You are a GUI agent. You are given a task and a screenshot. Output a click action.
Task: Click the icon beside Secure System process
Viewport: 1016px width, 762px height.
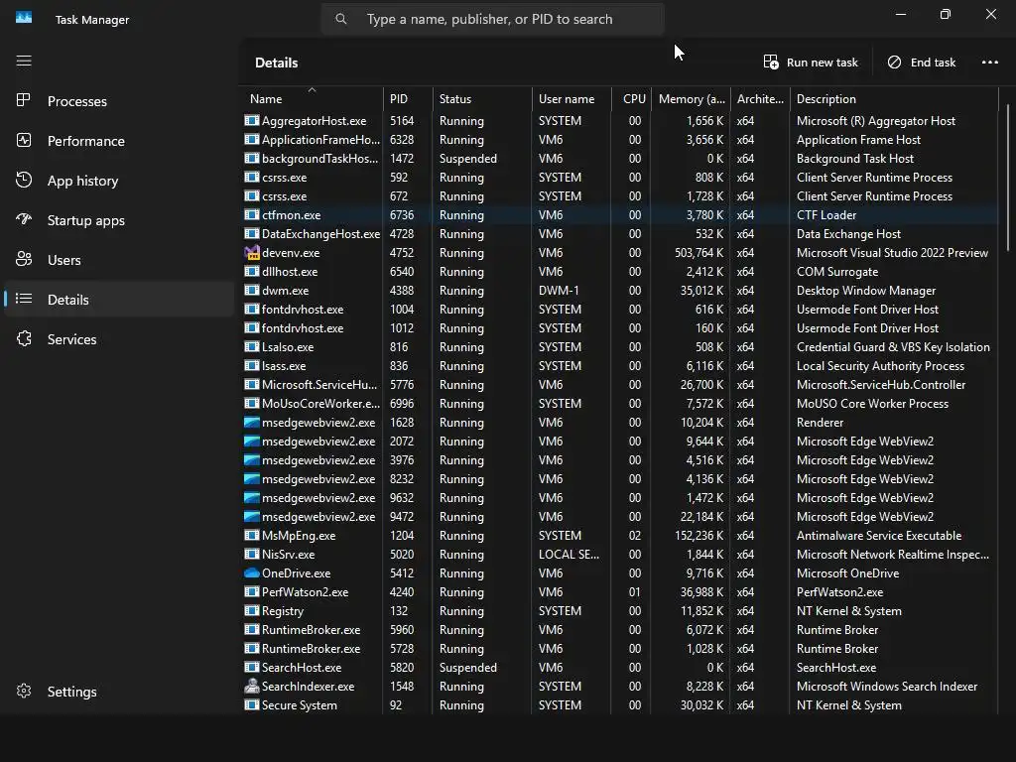pos(251,705)
